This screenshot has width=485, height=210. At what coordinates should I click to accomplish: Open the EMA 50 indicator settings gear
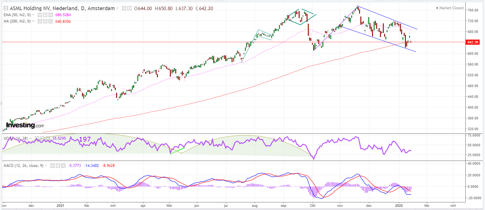coord(45,15)
